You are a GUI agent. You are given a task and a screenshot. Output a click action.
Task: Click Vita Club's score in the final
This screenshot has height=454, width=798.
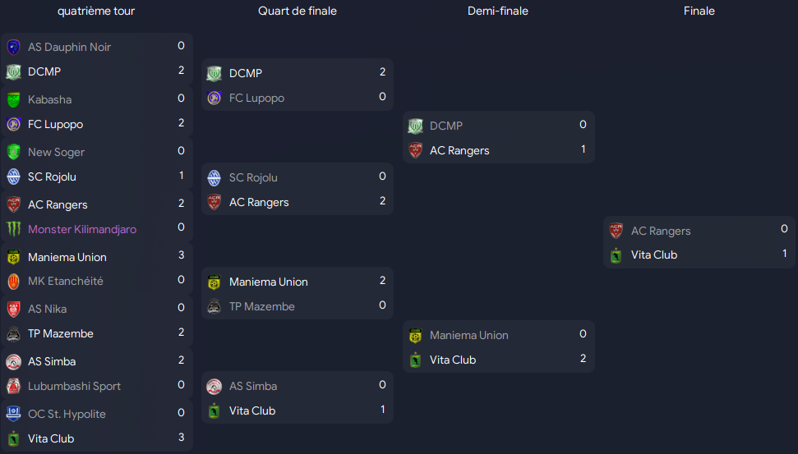(x=784, y=253)
